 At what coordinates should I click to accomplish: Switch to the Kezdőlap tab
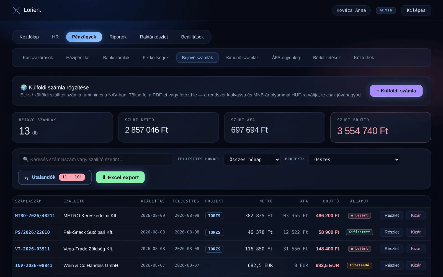[29, 37]
